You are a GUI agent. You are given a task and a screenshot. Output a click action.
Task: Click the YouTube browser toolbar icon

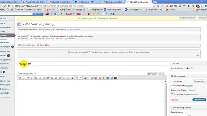coord(69,14)
